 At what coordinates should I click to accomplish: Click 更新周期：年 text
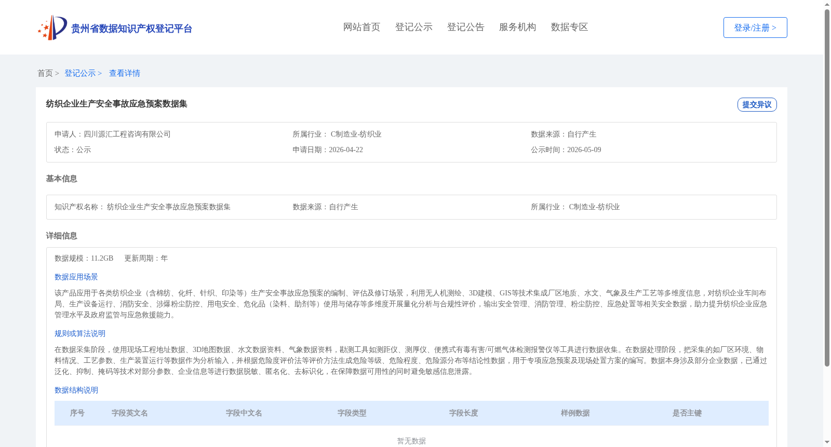(x=146, y=258)
